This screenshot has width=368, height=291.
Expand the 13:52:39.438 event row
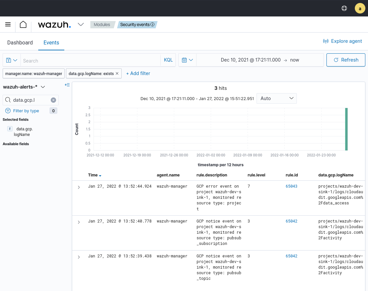coord(79,257)
